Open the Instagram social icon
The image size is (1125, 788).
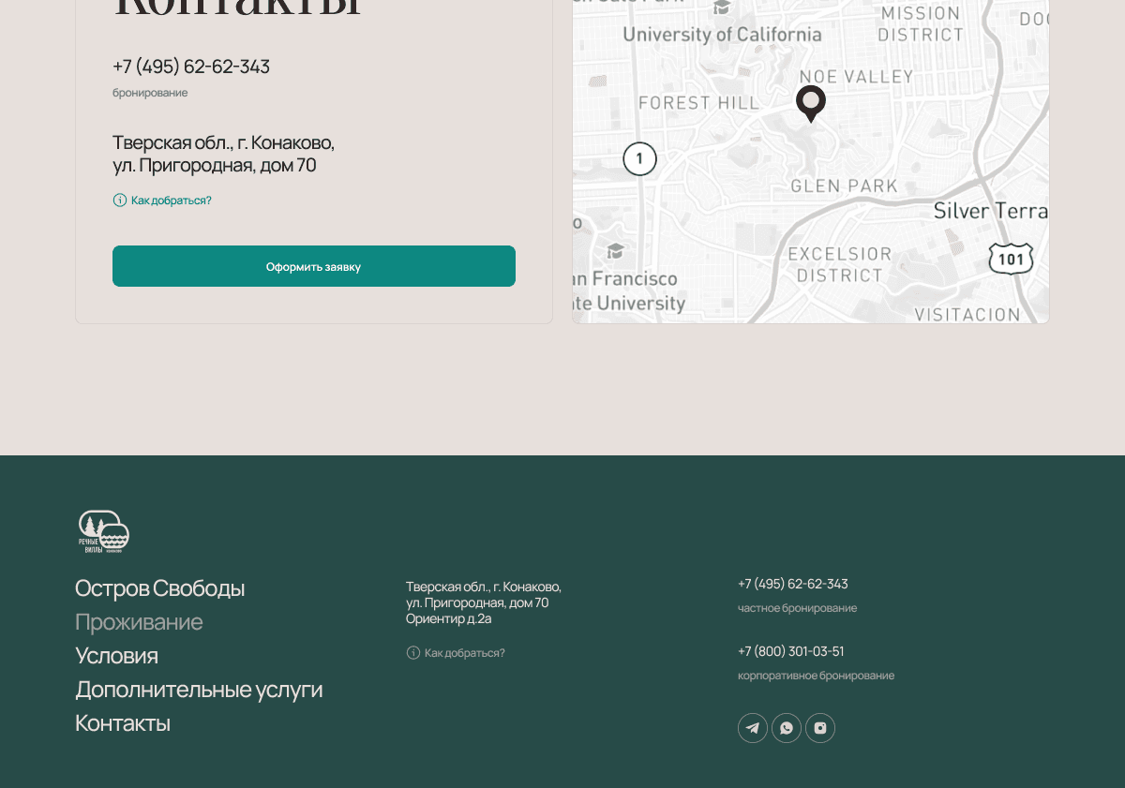(820, 728)
